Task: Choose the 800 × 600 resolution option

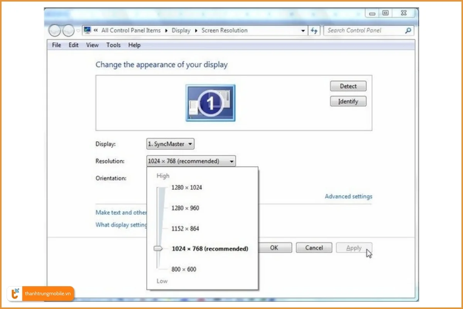Action: click(184, 269)
